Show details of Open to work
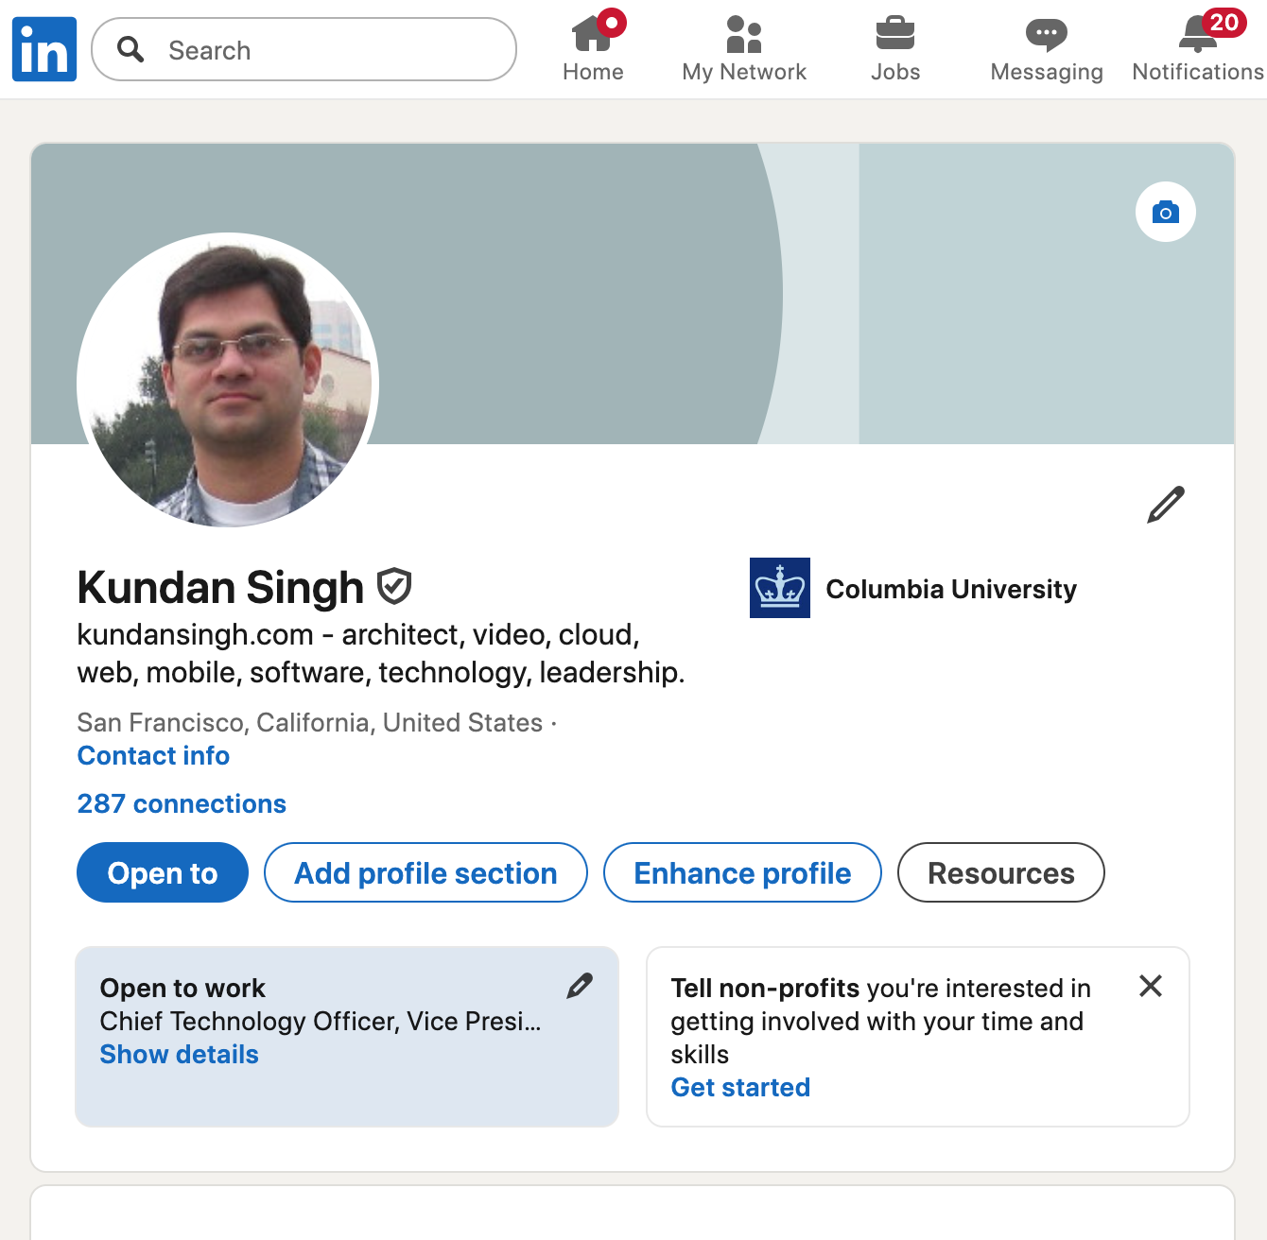The height and width of the screenshot is (1240, 1267). coord(180,1055)
